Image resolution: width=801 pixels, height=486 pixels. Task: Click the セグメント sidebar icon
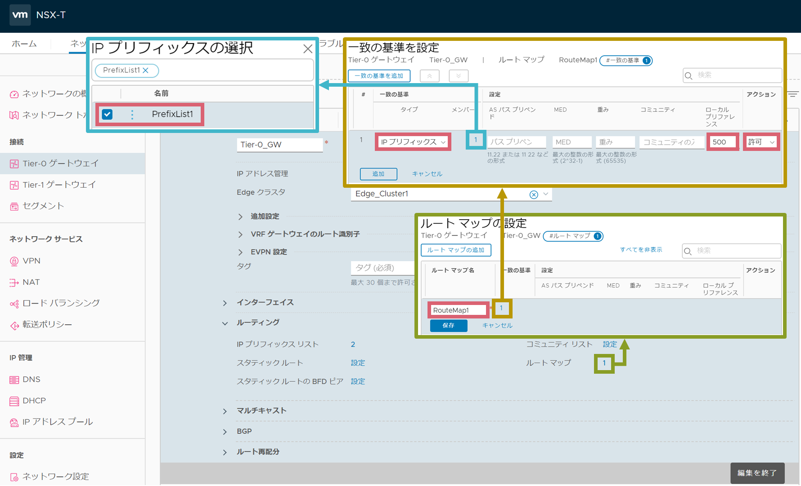click(14, 206)
